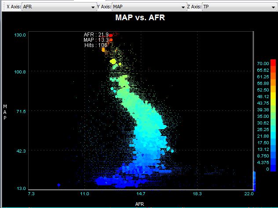Click the 70.00 color scale value

click(263, 63)
